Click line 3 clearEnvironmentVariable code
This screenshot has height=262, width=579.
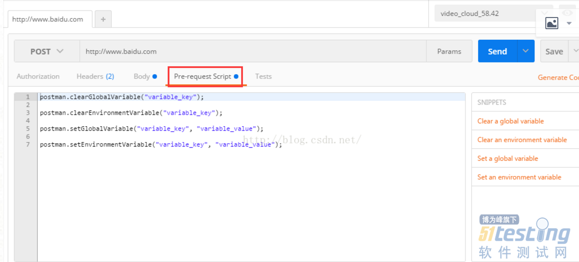click(x=131, y=113)
